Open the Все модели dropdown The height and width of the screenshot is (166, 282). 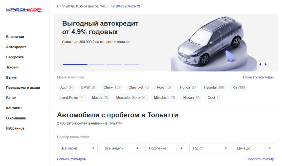click(121, 148)
